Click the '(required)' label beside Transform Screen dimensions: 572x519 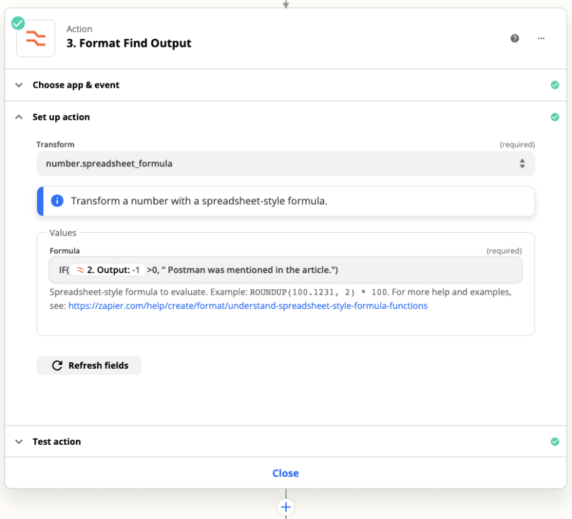point(517,144)
